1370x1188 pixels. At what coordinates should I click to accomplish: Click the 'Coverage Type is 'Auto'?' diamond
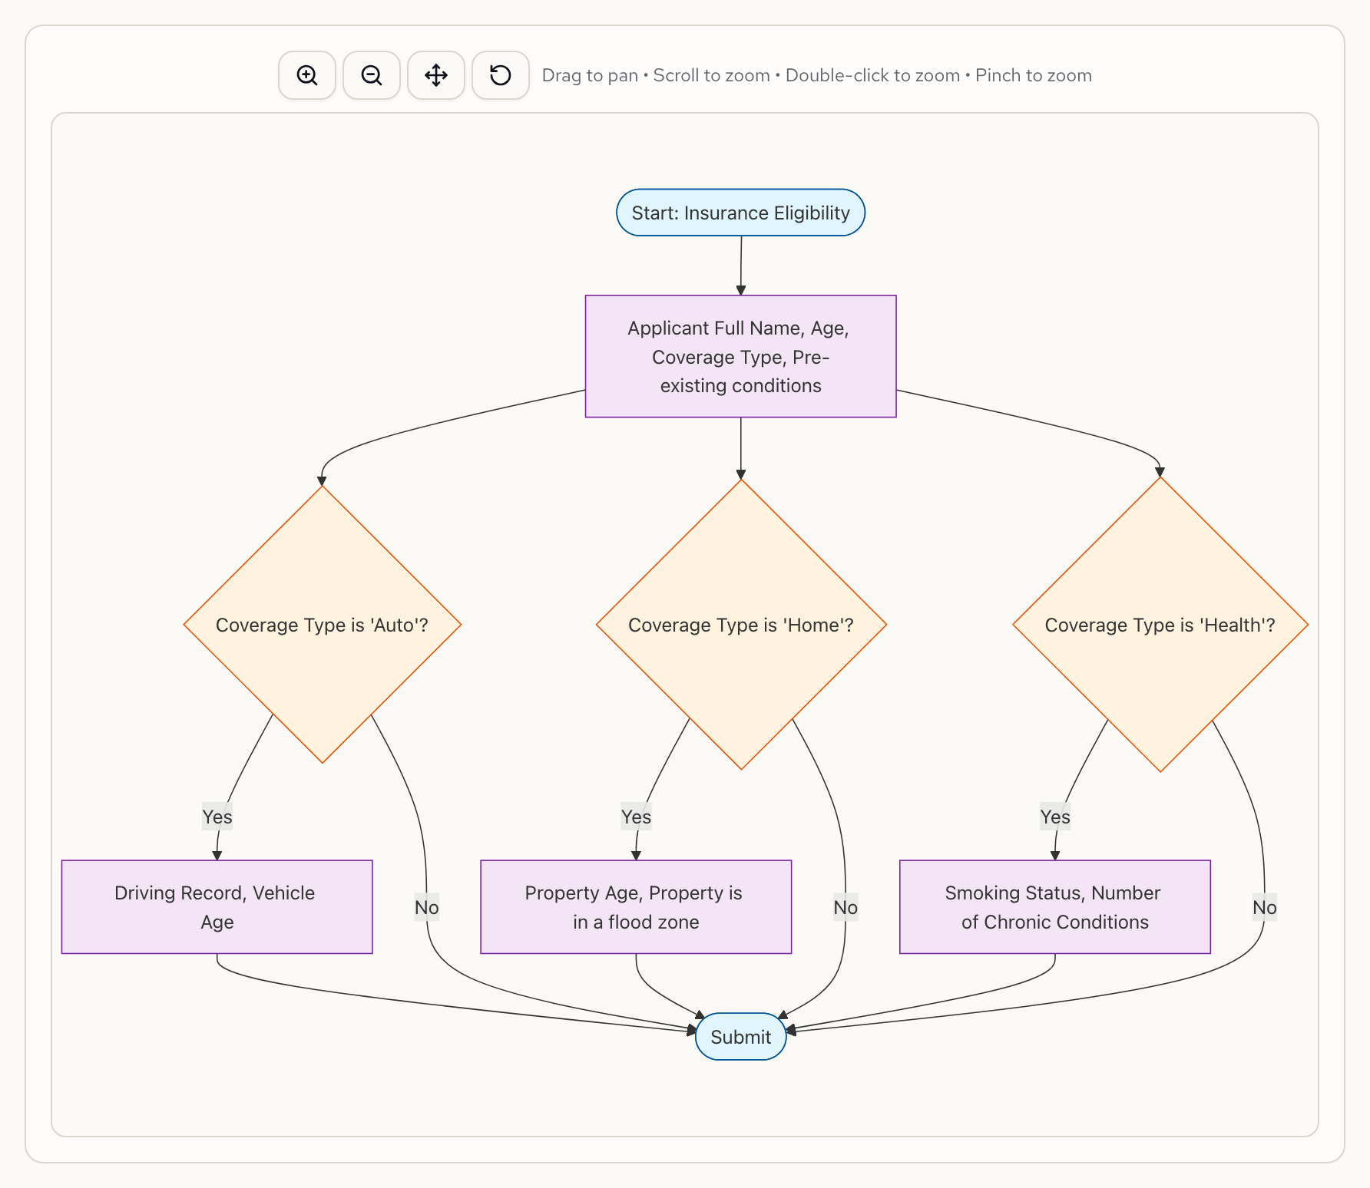tap(323, 625)
